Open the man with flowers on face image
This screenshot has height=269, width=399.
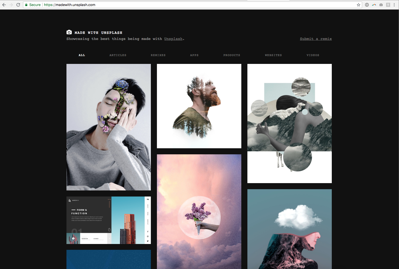pyautogui.click(x=109, y=127)
